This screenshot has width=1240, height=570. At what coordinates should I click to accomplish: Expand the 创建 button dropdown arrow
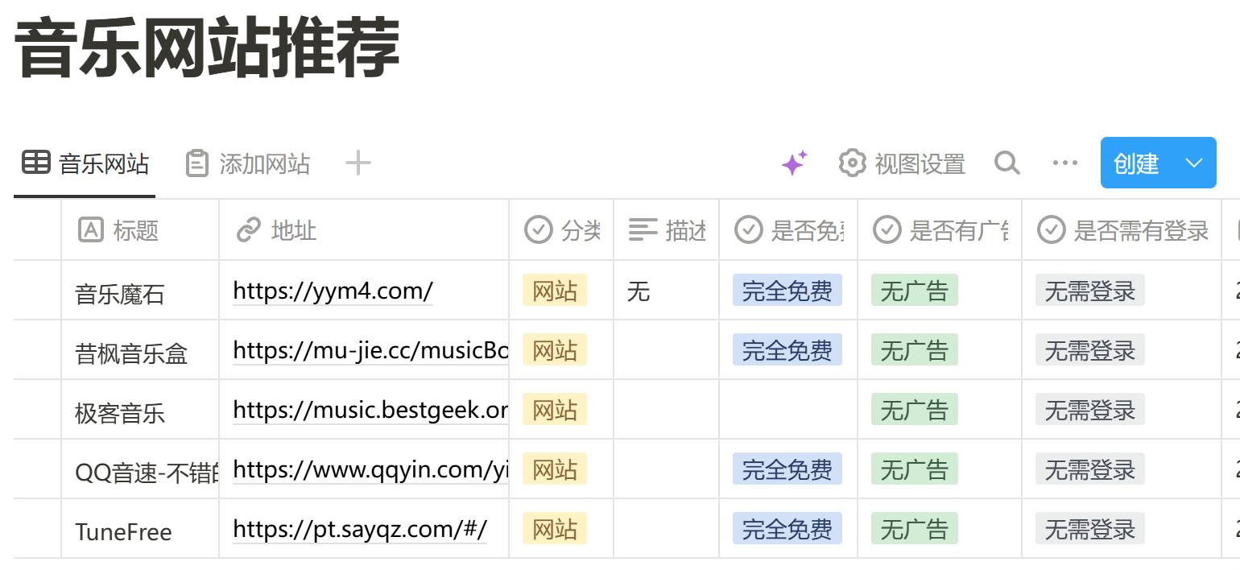click(x=1194, y=163)
